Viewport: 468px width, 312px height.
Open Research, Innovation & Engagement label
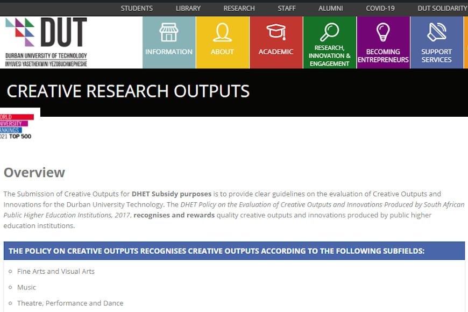pyautogui.click(x=329, y=56)
